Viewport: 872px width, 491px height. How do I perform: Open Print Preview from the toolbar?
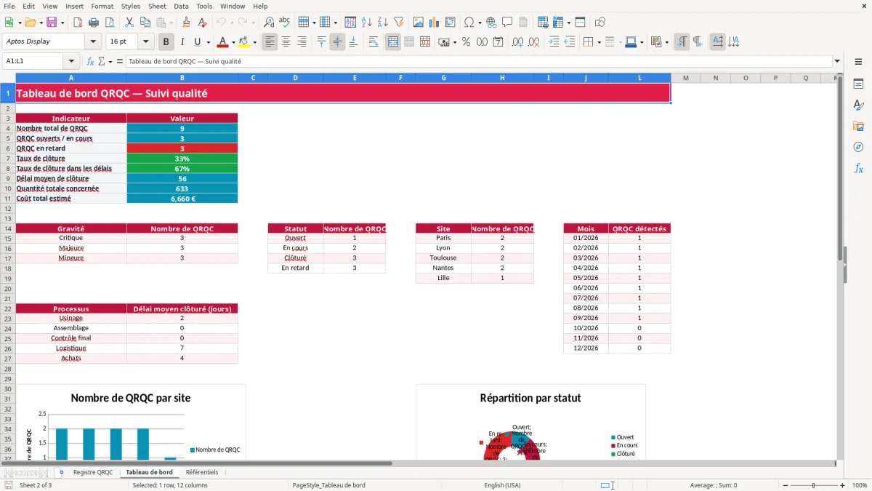coord(108,23)
